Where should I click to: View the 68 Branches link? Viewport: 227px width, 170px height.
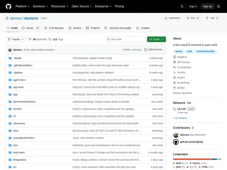point(38,39)
